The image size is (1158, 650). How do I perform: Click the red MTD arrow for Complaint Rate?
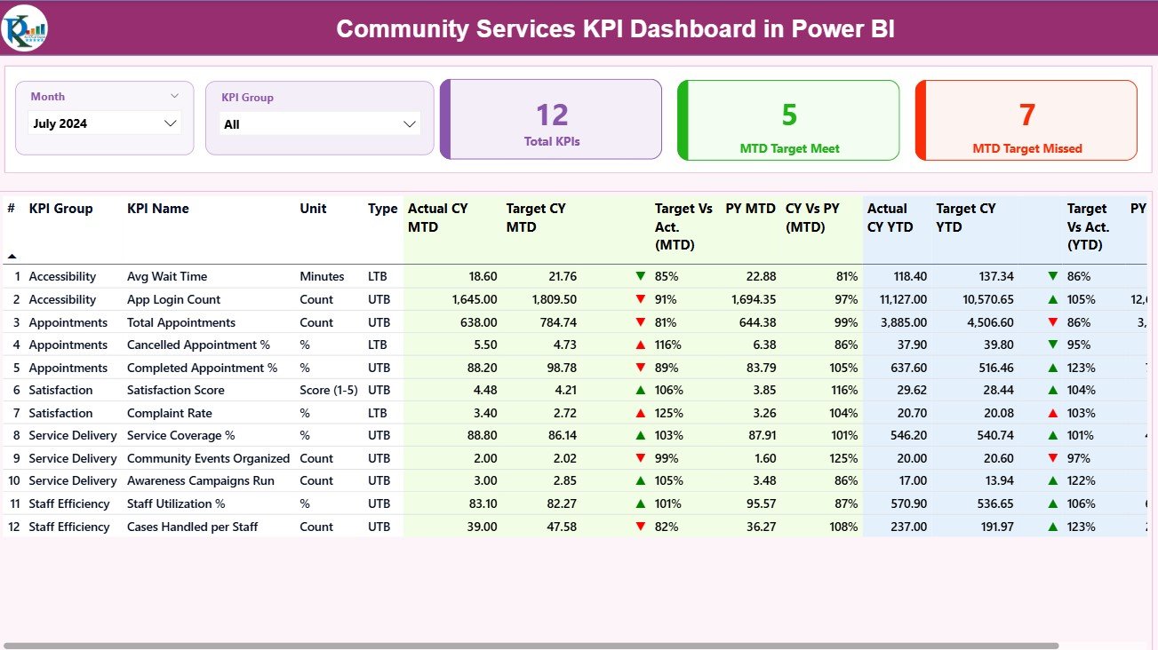[x=640, y=413]
